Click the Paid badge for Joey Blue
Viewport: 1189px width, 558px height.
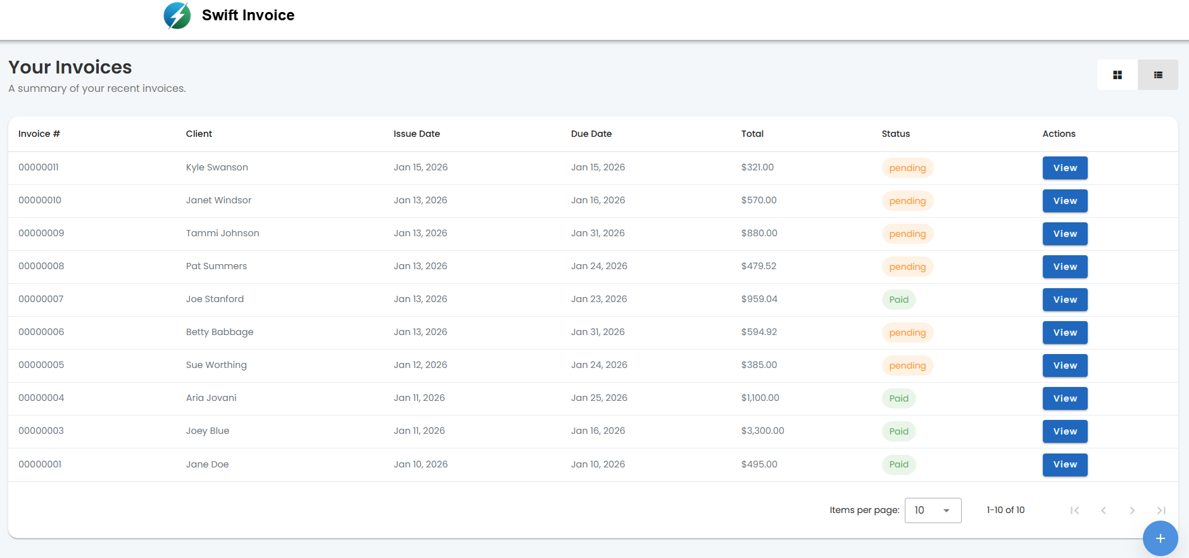(899, 431)
